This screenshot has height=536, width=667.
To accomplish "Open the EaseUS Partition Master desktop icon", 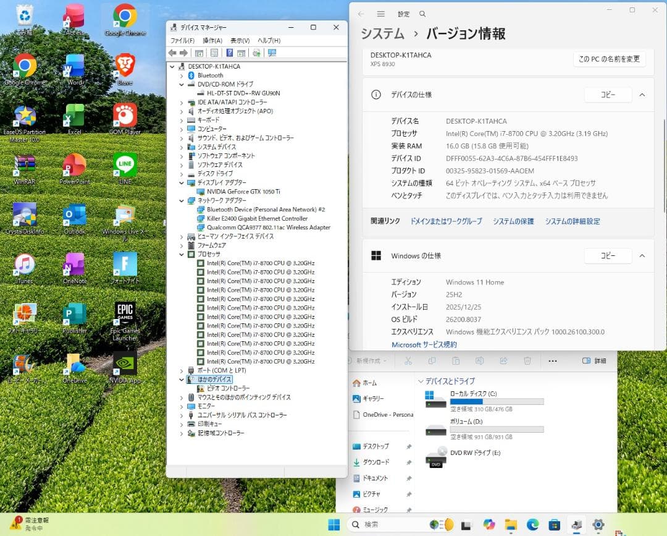I will (25, 123).
